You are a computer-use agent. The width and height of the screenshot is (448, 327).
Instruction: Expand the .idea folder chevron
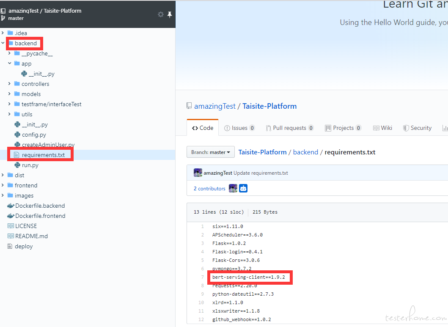click(x=3, y=33)
